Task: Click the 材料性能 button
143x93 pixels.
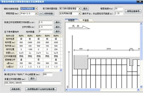Action: tap(49, 14)
